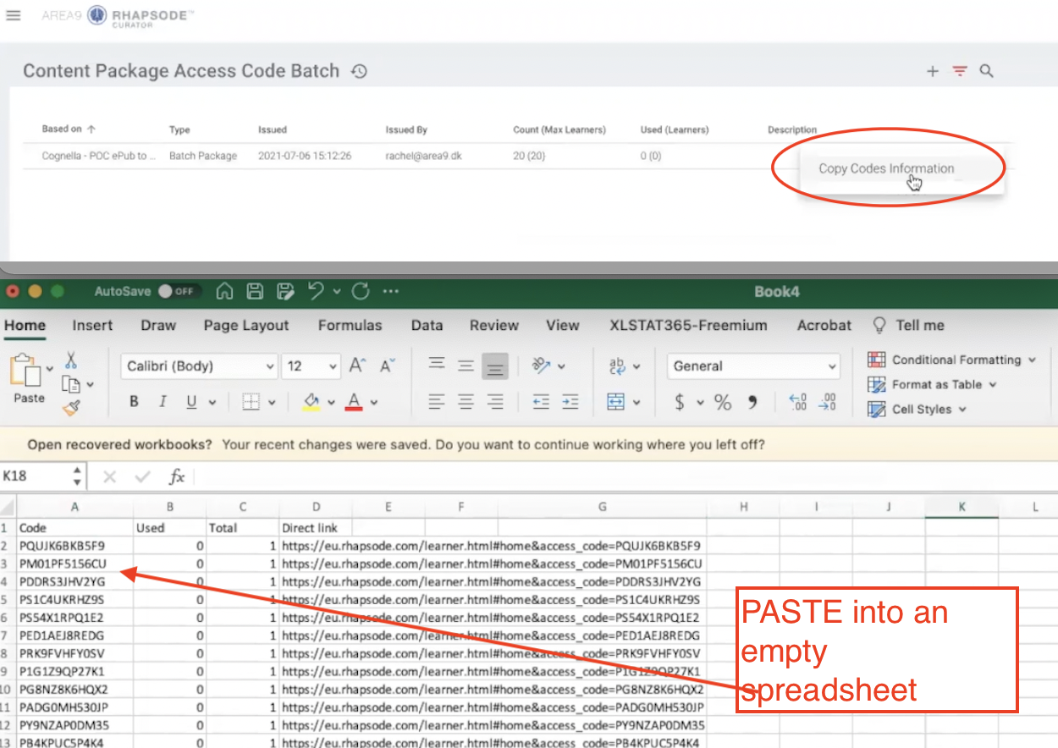The height and width of the screenshot is (748, 1058).
Task: Open the red filter icon in Rhapsode
Action: [960, 72]
